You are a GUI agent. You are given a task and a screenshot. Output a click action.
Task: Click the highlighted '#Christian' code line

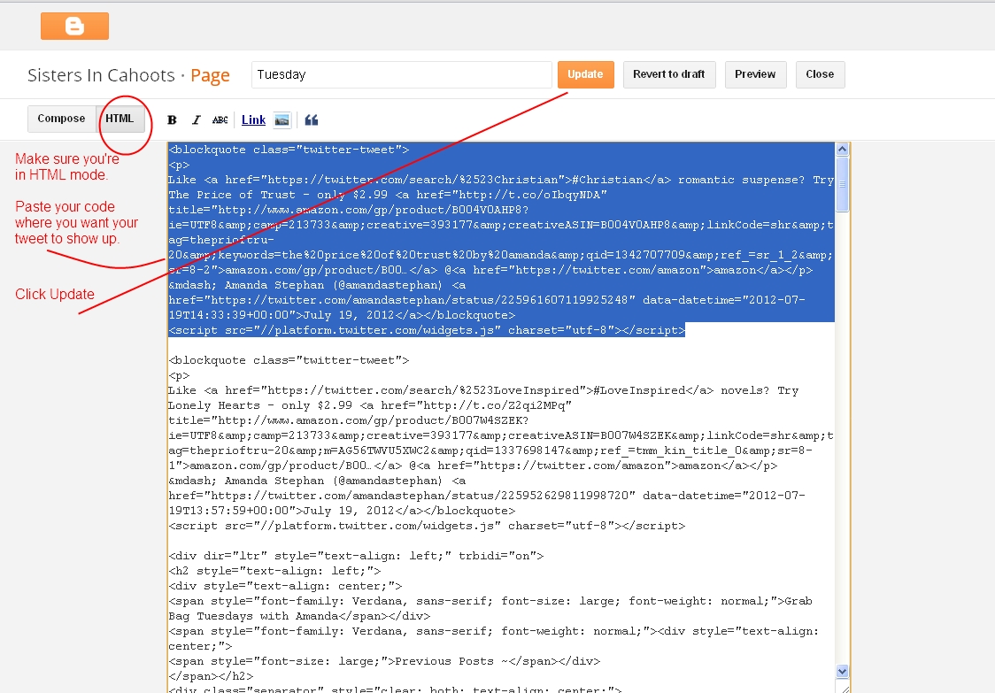[501, 180]
